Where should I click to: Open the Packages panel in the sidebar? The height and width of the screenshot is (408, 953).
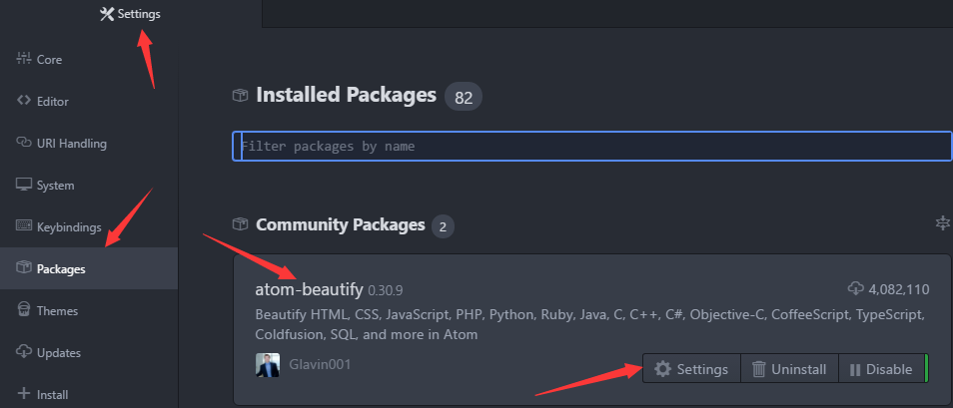click(89, 268)
